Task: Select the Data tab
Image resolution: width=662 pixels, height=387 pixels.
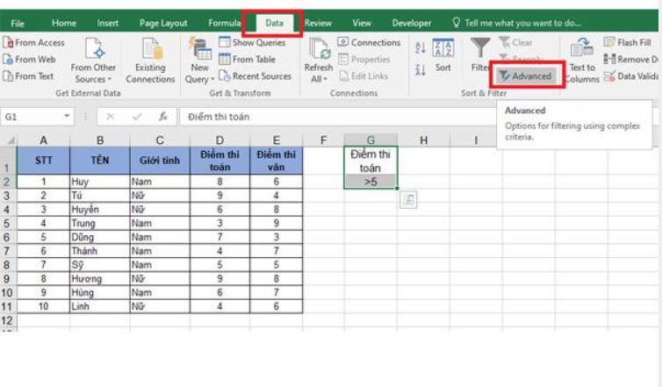Action: click(x=274, y=23)
